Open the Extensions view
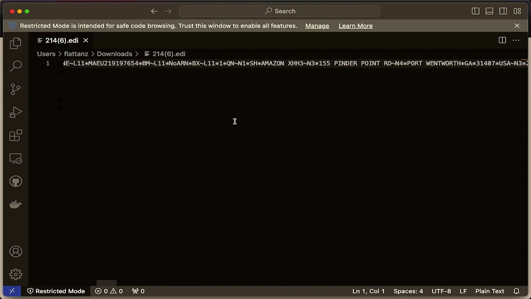 [15, 135]
